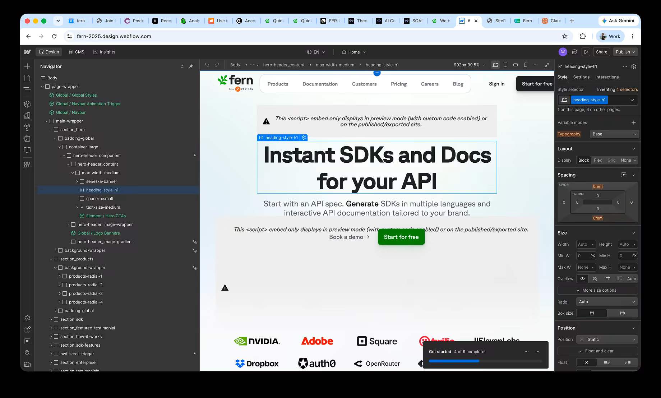Click green Start for free button on canvas
This screenshot has height=398, width=661.
click(x=401, y=237)
